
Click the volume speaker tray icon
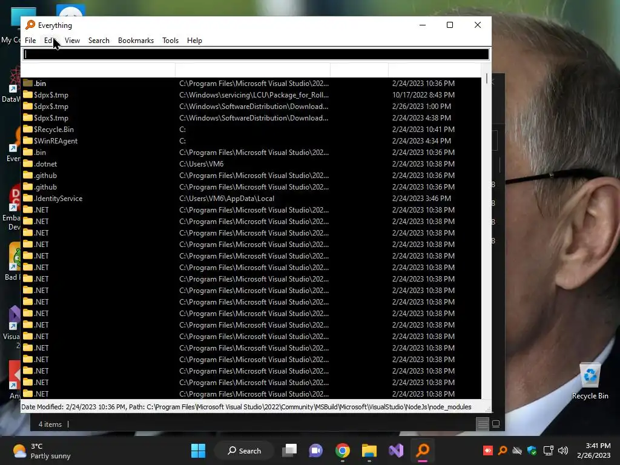(x=562, y=450)
